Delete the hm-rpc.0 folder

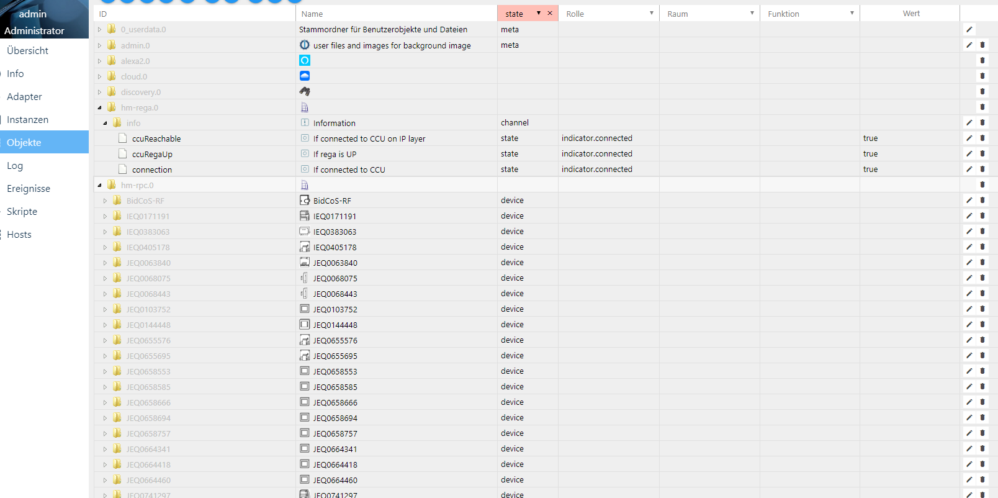pyautogui.click(x=982, y=185)
